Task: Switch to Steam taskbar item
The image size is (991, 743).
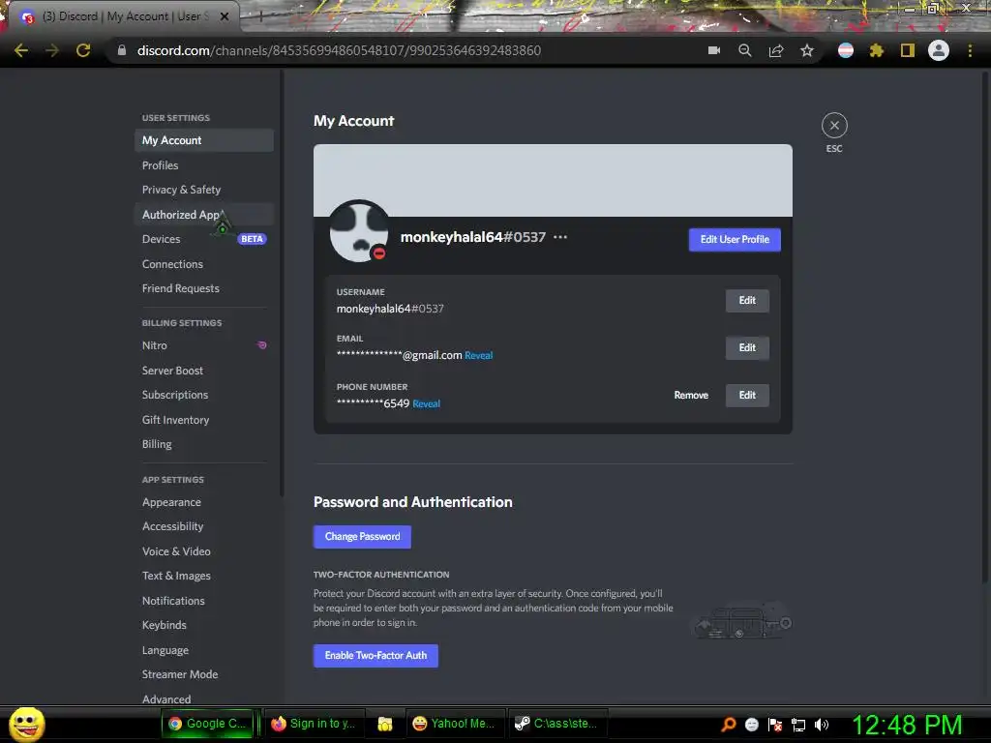Action: tap(556, 724)
